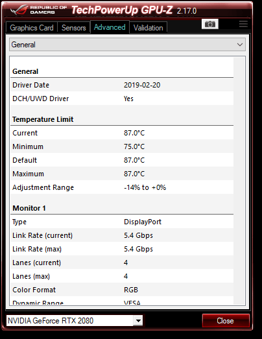The image size is (262, 339).
Task: Select the Lanes (max) row
Action: (122, 276)
